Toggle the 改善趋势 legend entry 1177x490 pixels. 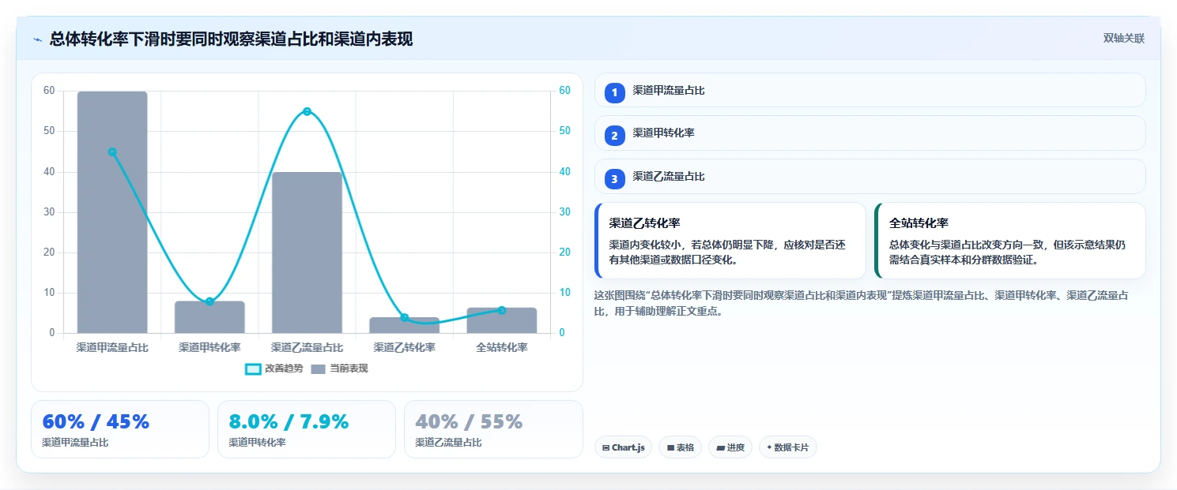274,368
